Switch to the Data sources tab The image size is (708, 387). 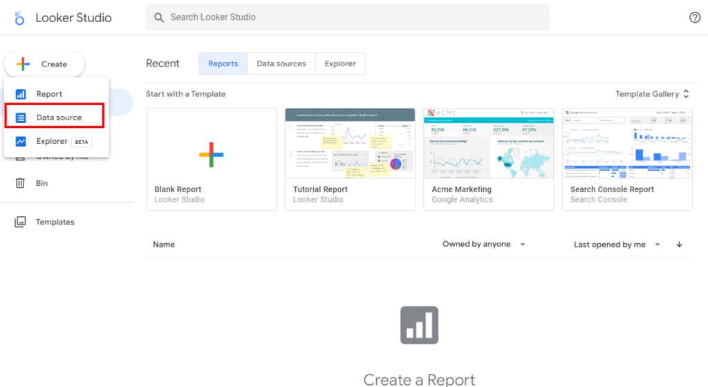281,64
